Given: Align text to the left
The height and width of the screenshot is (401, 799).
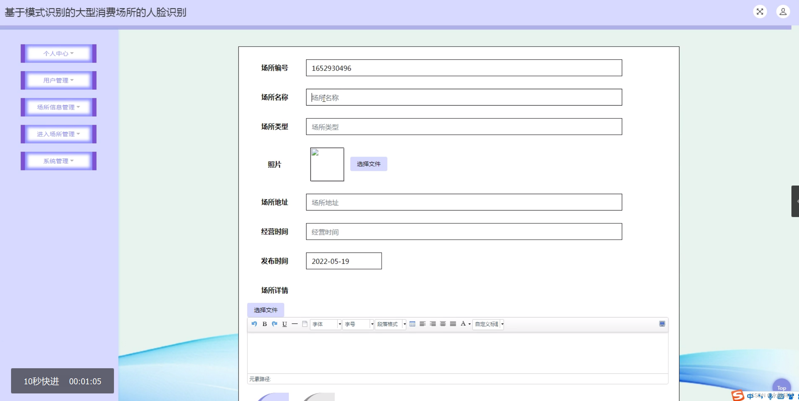Looking at the screenshot, I should click(422, 324).
